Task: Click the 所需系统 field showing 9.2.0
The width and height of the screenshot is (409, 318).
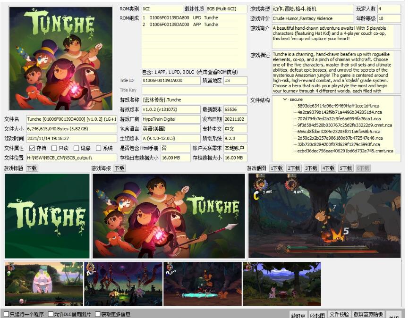Action: (235, 138)
